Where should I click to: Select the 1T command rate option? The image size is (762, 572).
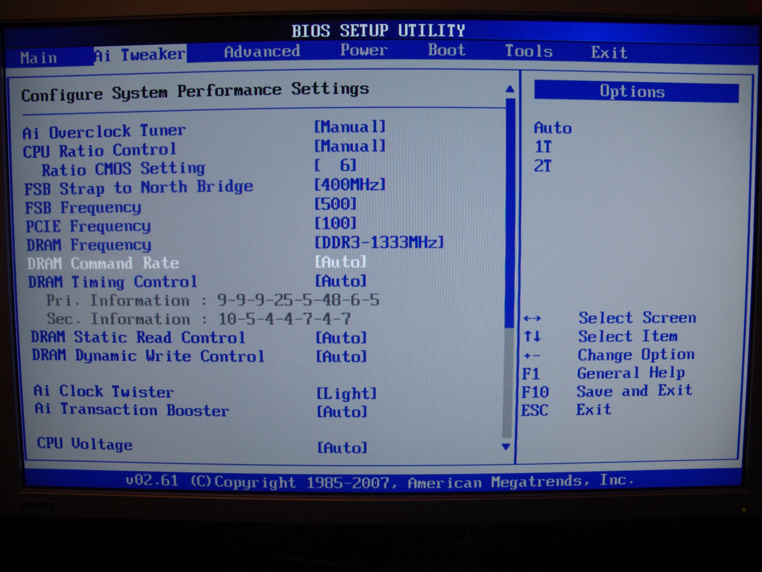543,147
